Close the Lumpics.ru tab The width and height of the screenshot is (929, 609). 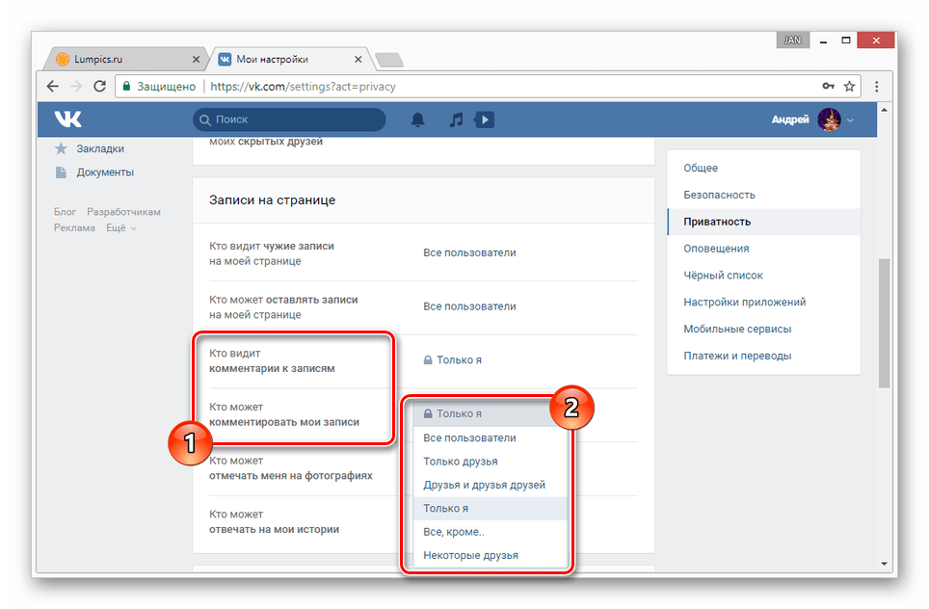(x=196, y=59)
